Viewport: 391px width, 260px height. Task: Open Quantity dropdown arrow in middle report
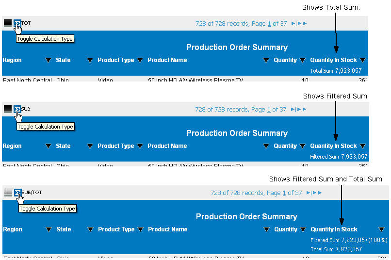(303, 146)
